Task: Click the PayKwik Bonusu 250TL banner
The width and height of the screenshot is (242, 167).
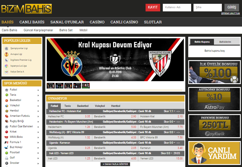Action: click(214, 126)
